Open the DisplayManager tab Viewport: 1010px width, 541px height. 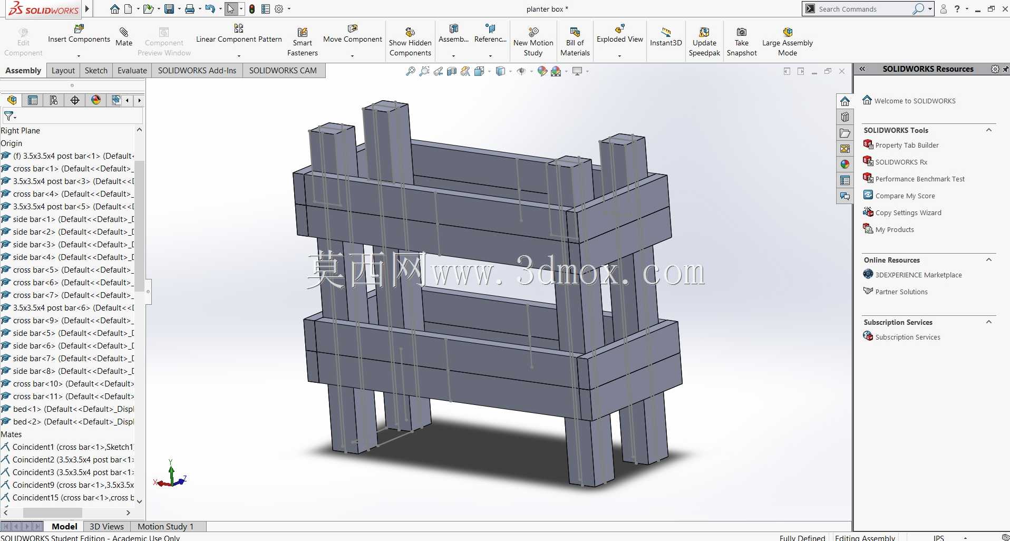(x=96, y=100)
